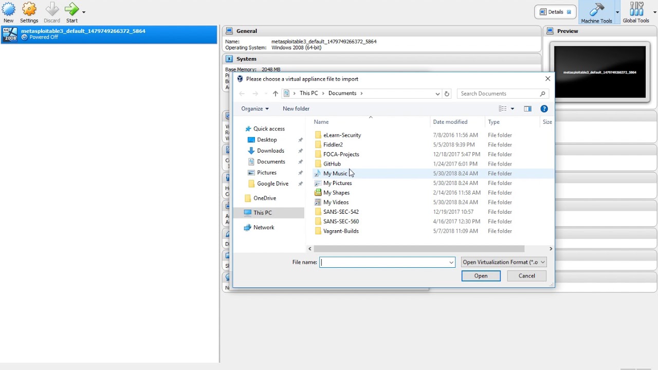Click the VM Preview thumbnail
Viewport: 658px width, 370px height.
[x=600, y=72]
